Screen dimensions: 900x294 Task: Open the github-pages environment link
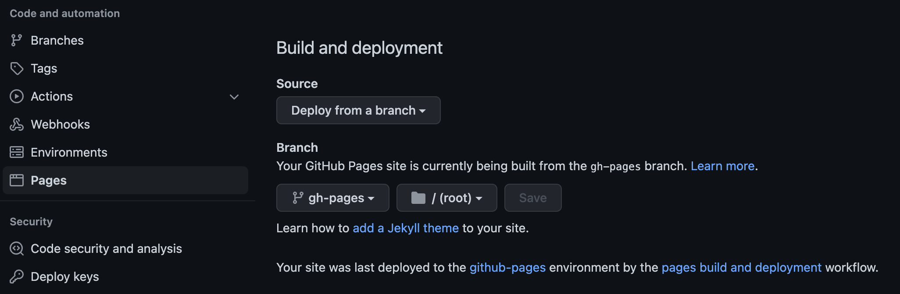[x=507, y=267]
